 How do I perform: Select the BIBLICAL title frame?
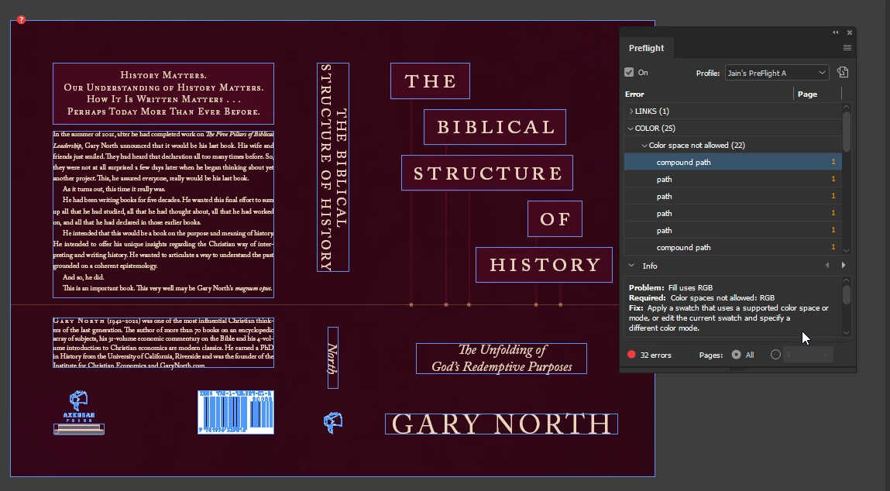(495, 126)
